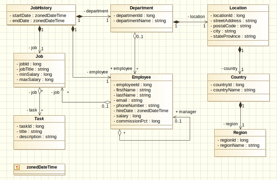Click the abstract Task class title
The height and width of the screenshot is (180, 277).
click(x=39, y=119)
